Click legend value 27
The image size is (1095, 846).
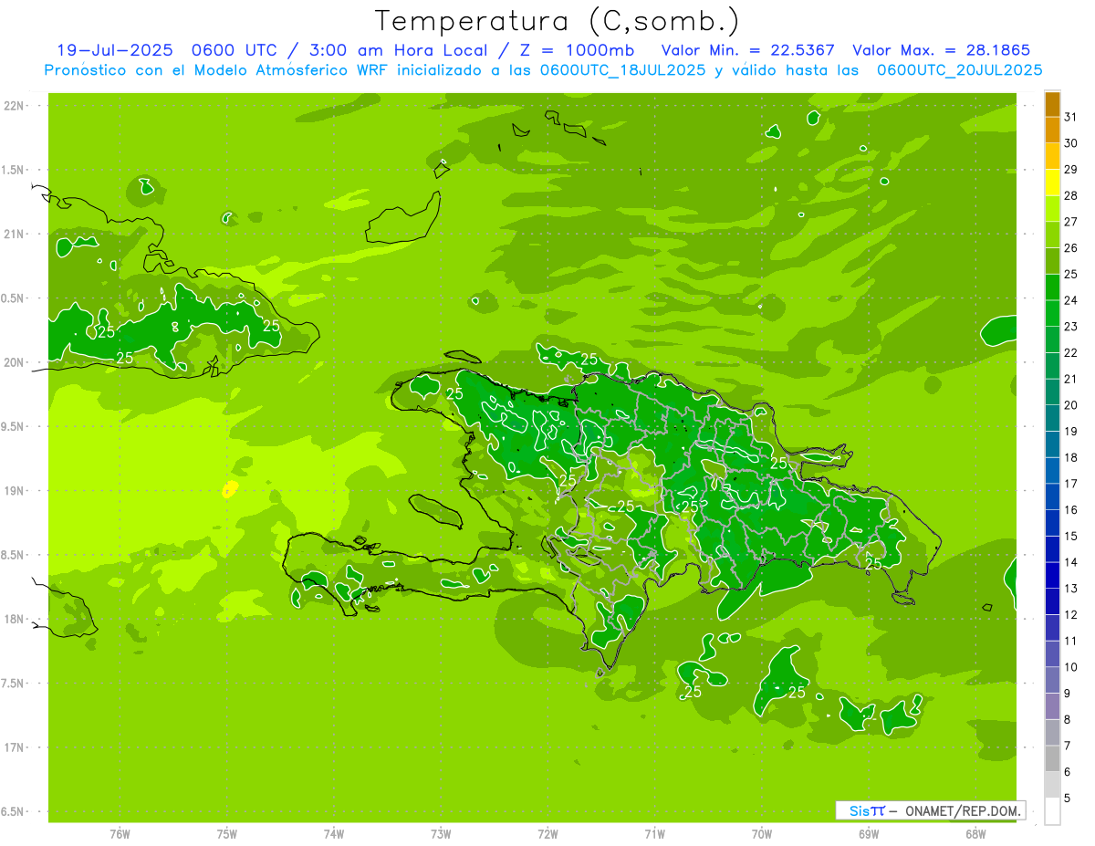point(1070,222)
